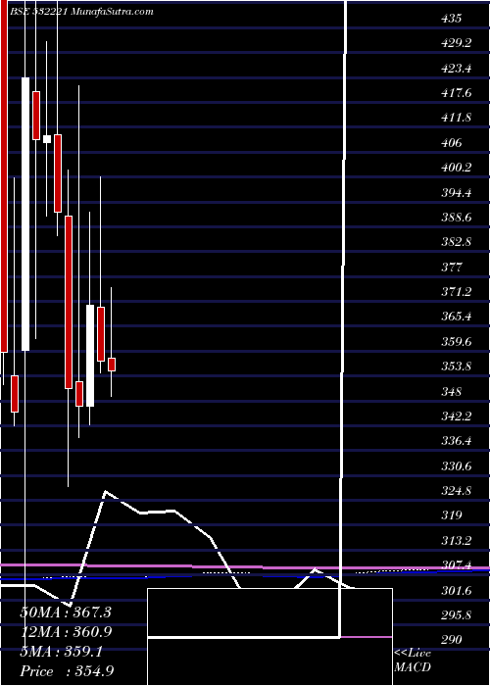Click the 382.8 price axis label
Image resolution: width=490 pixels, height=686 pixels.
[458, 242]
